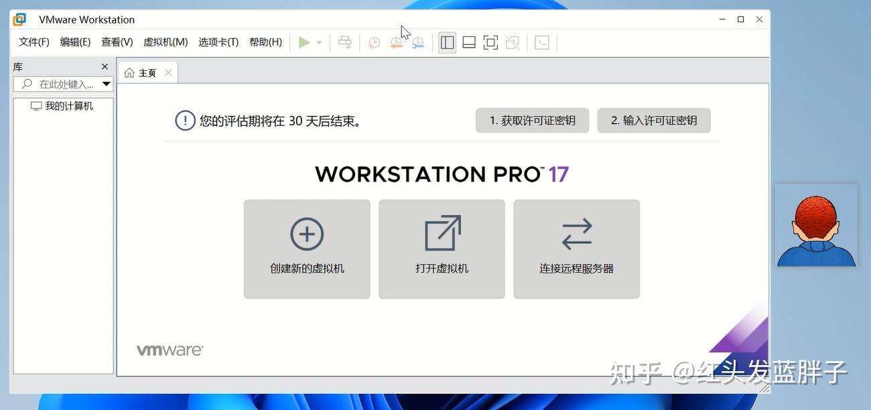This screenshot has height=410, width=871.
Task: Click the 获取许可证密钥 button
Action: (532, 120)
